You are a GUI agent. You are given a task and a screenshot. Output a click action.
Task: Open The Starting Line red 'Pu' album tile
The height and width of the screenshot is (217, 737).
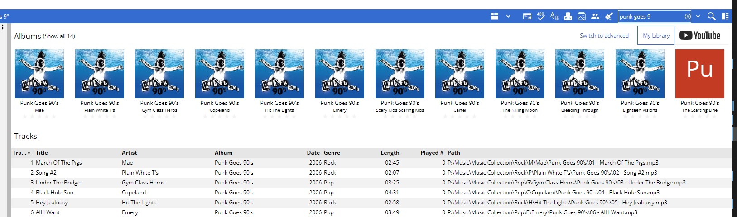[700, 74]
